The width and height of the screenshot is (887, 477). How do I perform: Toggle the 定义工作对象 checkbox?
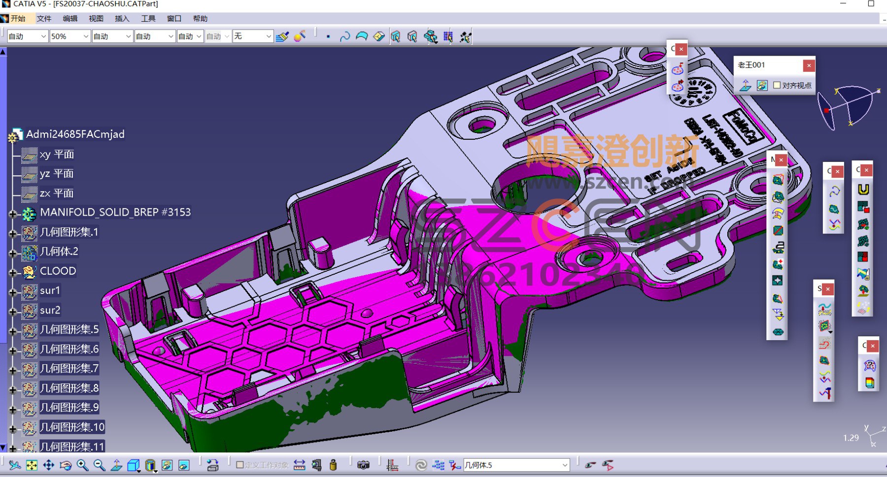point(240,465)
